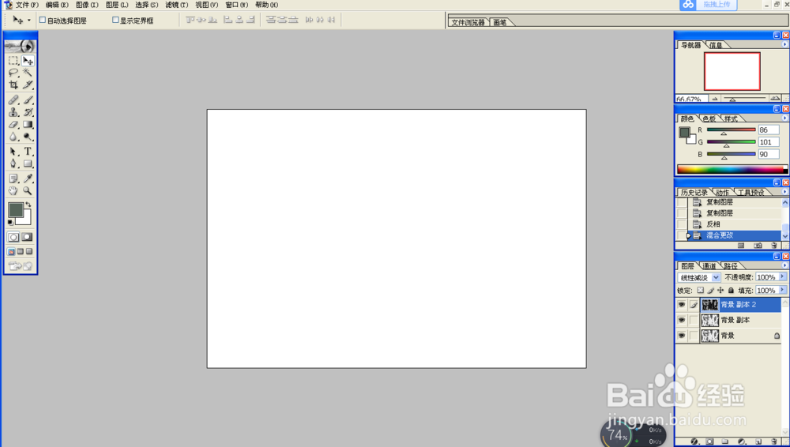Viewport: 790px width, 447px height.
Task: Switch to Standard editing mode
Action: pos(13,237)
